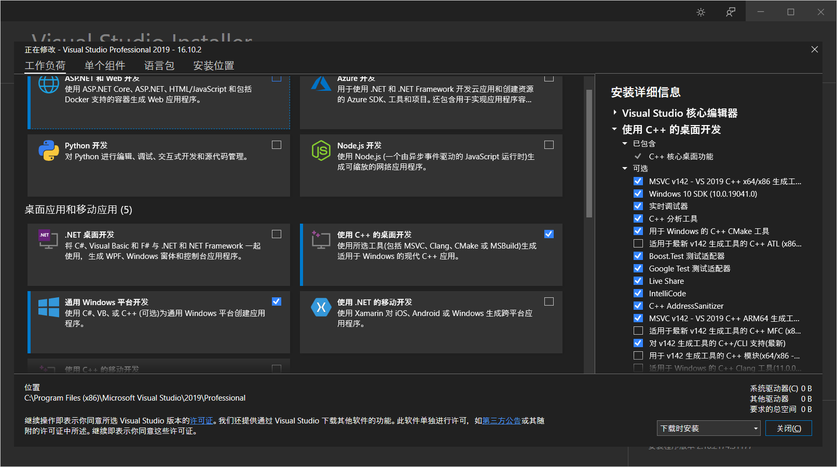Select the Node.js 开发 workload icon

(321, 151)
